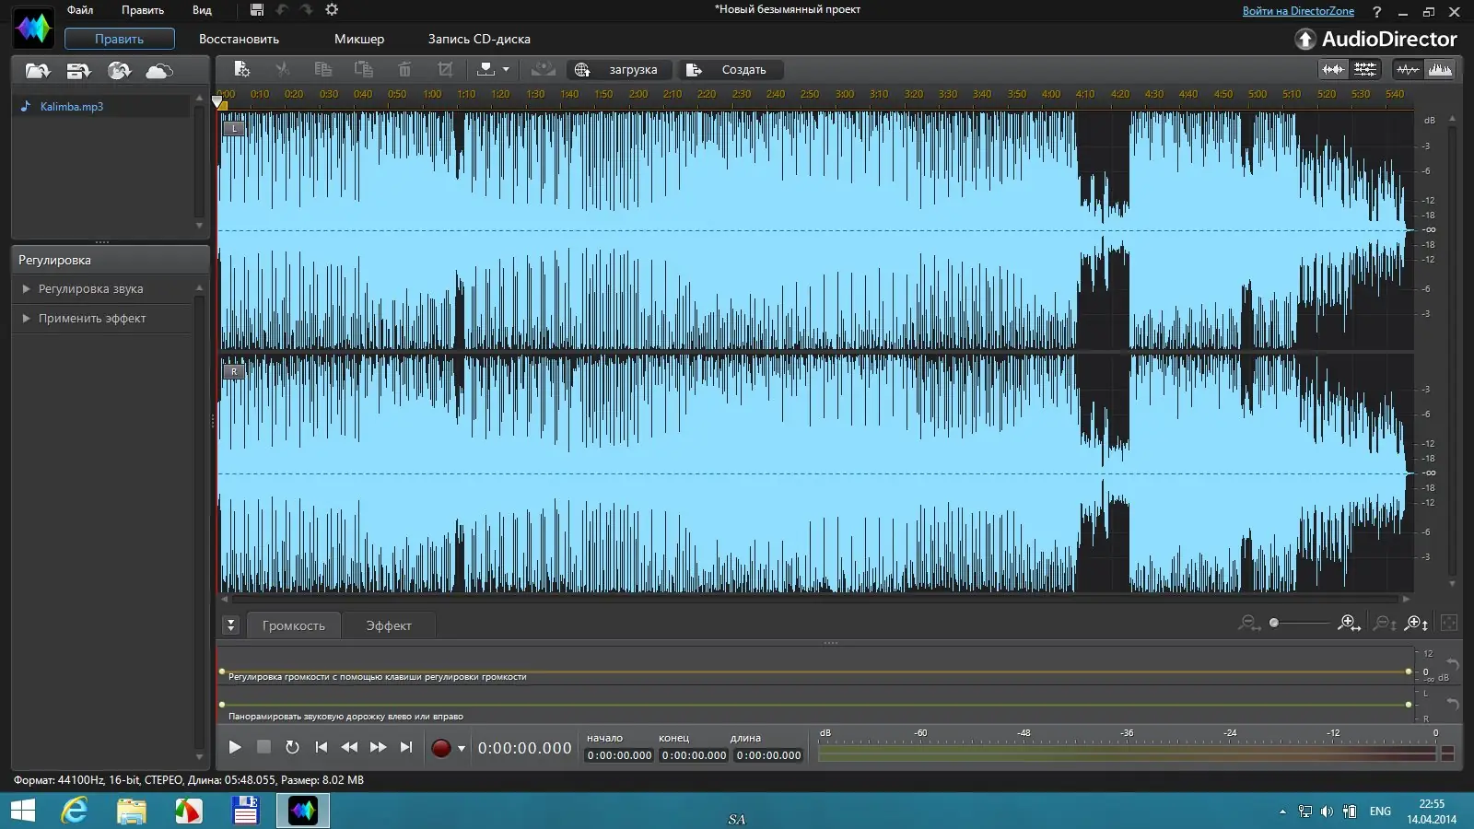
Task: Click the vertical zoom in magnifier
Action: [x=1417, y=625]
